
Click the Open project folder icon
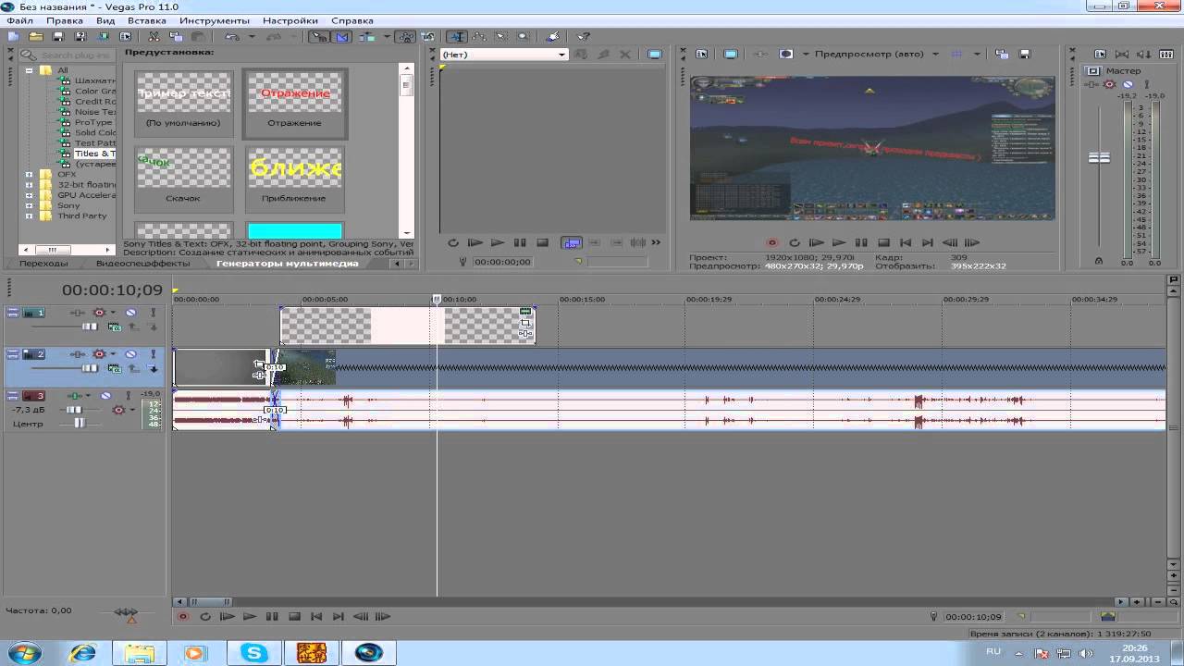pyautogui.click(x=35, y=37)
